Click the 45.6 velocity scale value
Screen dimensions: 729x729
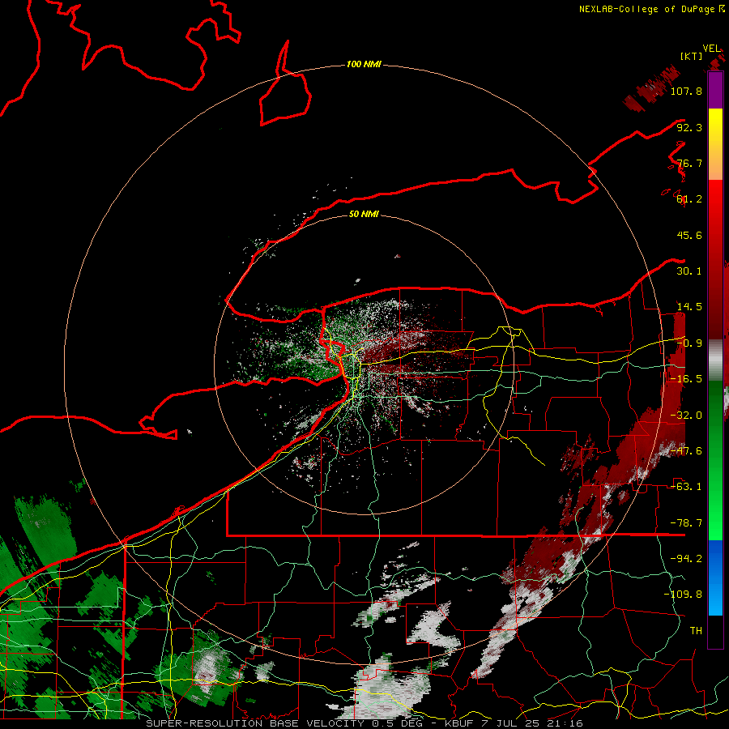[x=689, y=235]
